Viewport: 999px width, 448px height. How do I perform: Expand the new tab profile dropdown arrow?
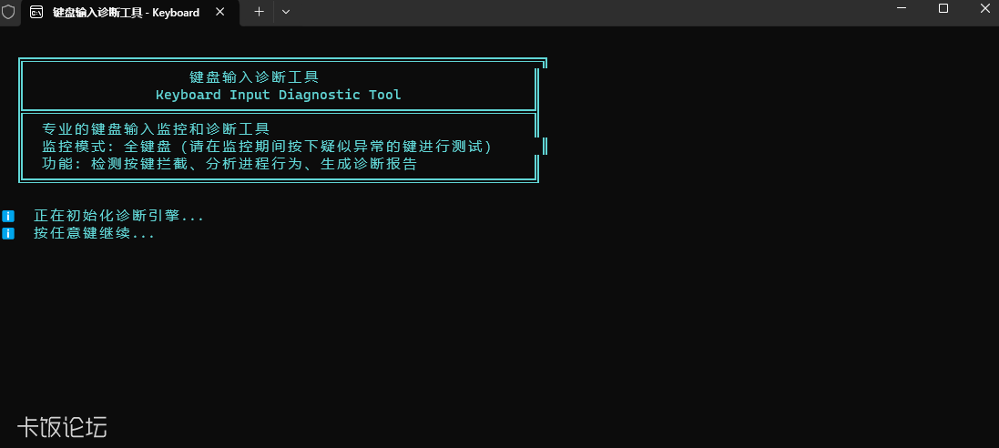tap(286, 12)
